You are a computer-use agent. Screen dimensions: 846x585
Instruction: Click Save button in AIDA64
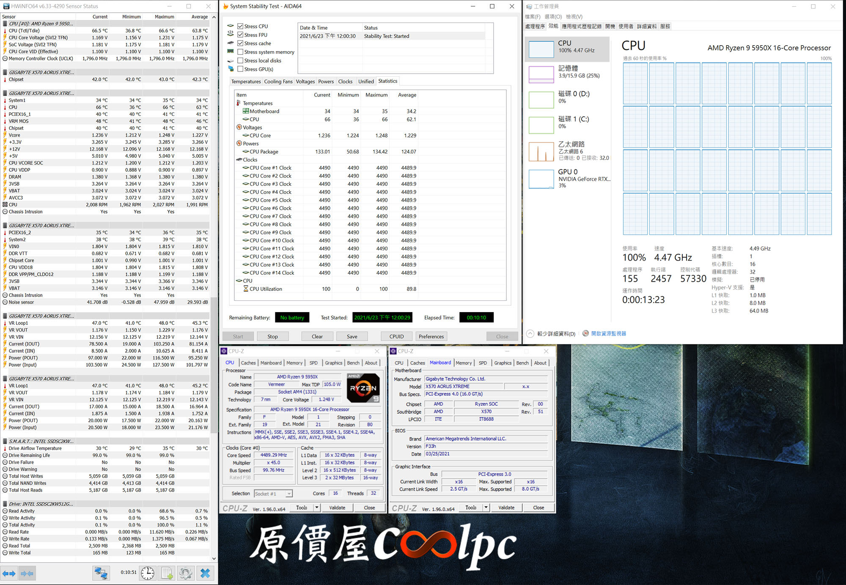pyautogui.click(x=352, y=336)
